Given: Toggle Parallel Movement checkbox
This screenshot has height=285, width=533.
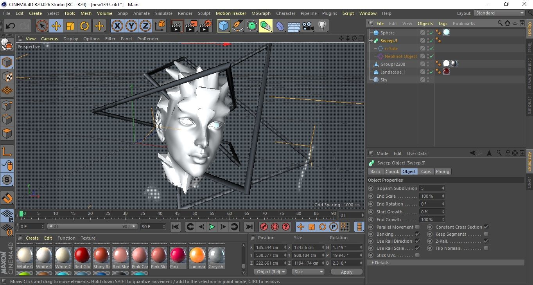Looking at the screenshot, I should click(417, 227).
